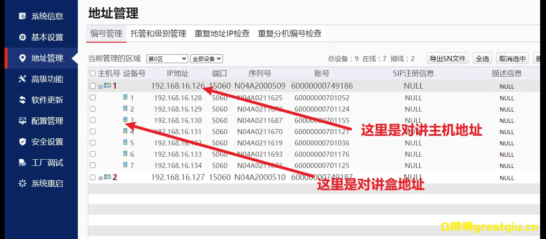Image resolution: width=546 pixels, height=239 pixels.
Task: Click the 工厂调试 icon in sidebar
Action: [x=23, y=163]
